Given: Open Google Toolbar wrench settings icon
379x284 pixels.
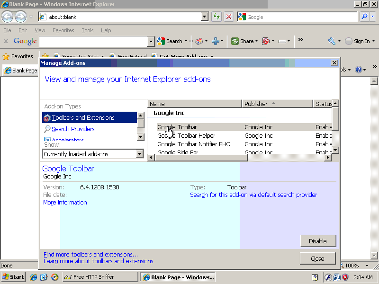Looking at the screenshot, I should pos(332,41).
